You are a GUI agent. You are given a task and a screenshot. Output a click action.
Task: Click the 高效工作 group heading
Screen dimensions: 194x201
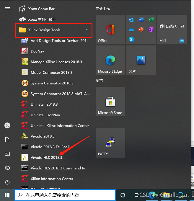coord(103,9)
